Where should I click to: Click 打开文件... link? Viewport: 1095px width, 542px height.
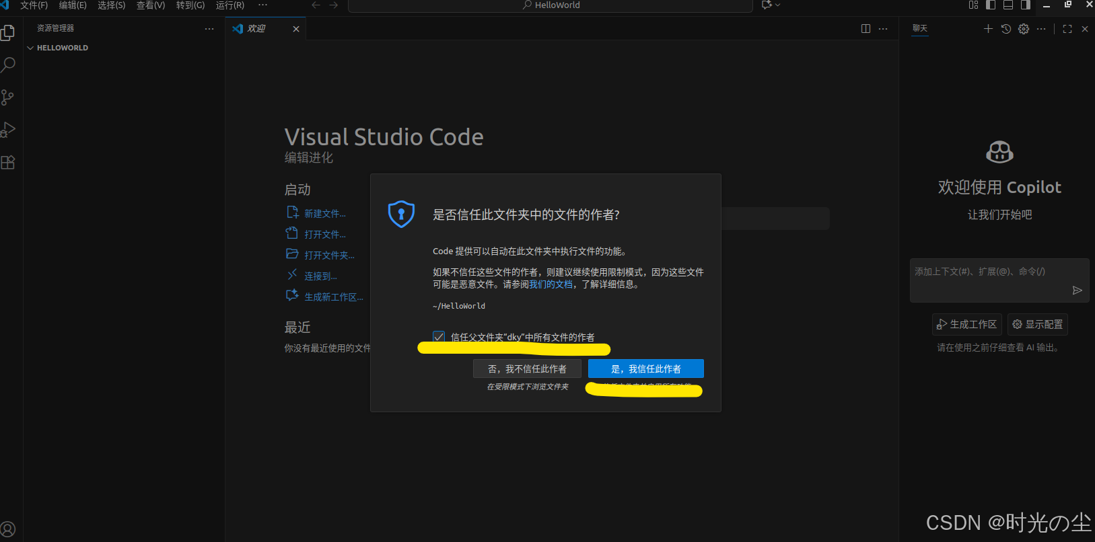click(x=325, y=234)
